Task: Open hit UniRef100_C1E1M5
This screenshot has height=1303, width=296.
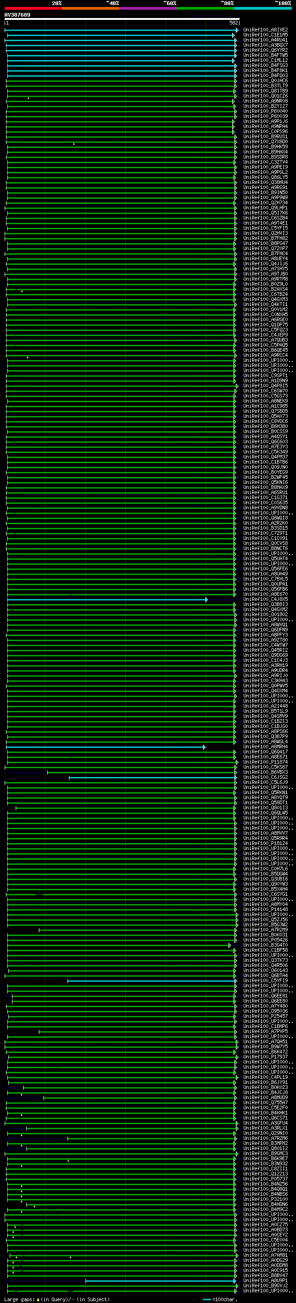Action: 265,35
